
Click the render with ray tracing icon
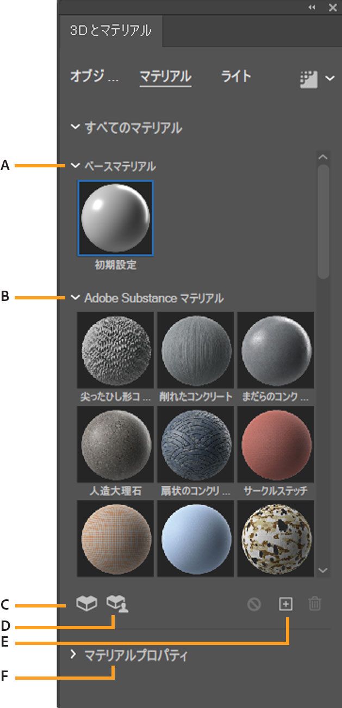pyautogui.click(x=308, y=78)
